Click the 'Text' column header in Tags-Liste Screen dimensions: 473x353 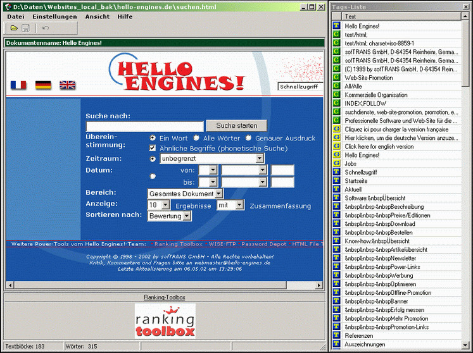coord(403,16)
